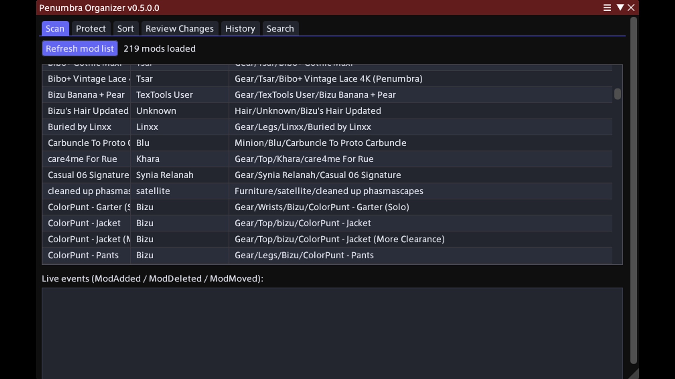
Task: Click the TexTools User author cell
Action: pyautogui.click(x=165, y=95)
